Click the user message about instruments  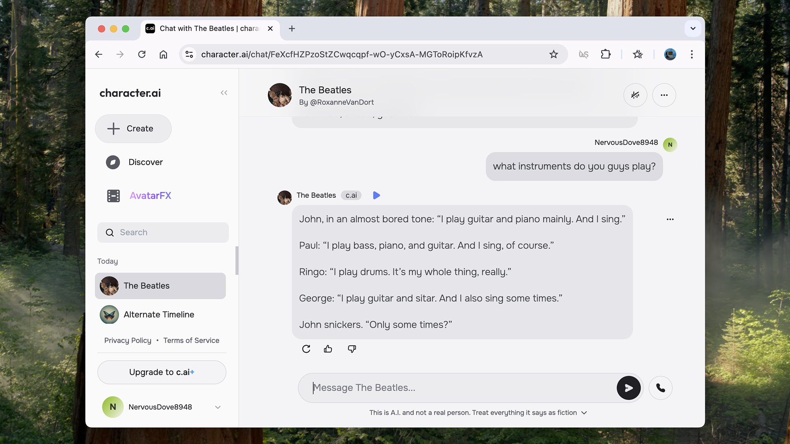pos(574,167)
